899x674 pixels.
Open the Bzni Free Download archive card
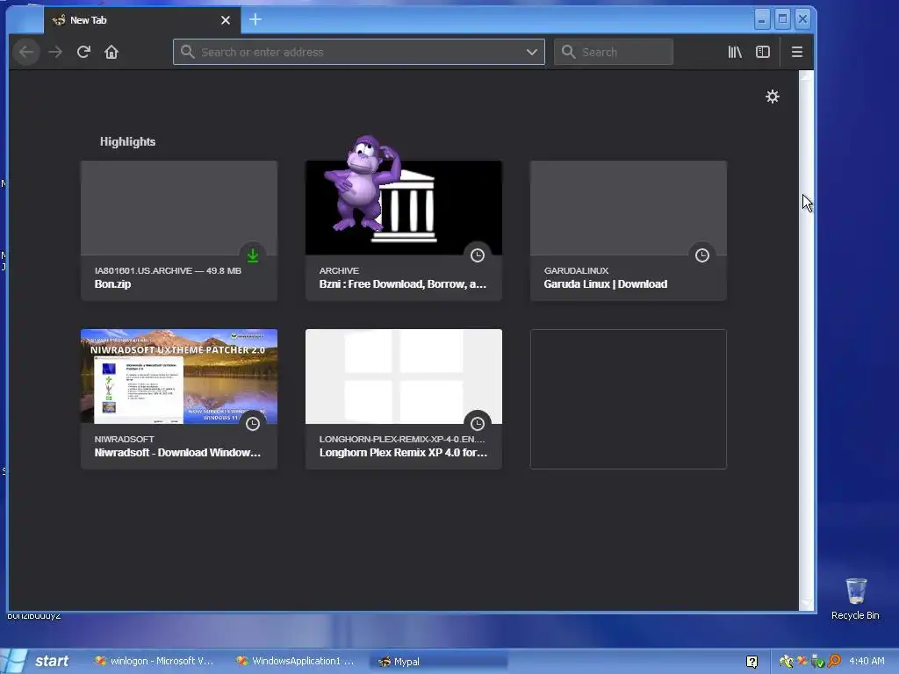click(404, 231)
